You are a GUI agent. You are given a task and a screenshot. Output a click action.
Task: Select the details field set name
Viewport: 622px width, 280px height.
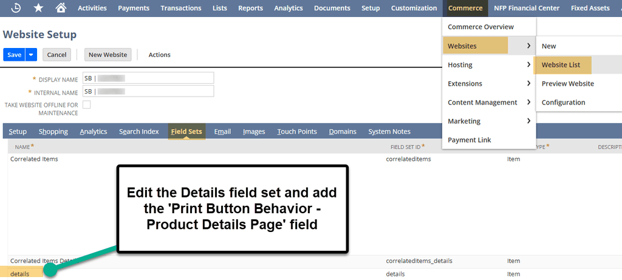(20, 274)
